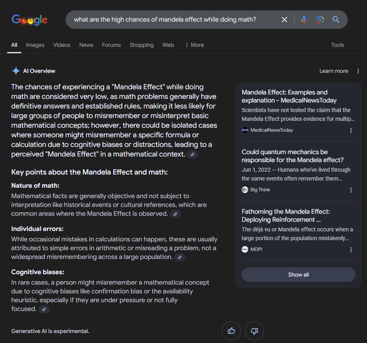This screenshot has width=367, height=343.
Task: Open the Tools options
Action: tap(337, 45)
